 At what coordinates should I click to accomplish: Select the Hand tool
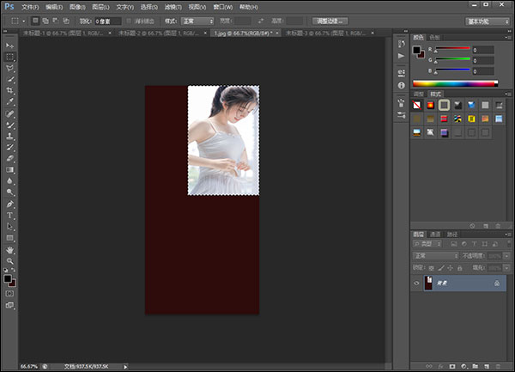pyautogui.click(x=10, y=249)
